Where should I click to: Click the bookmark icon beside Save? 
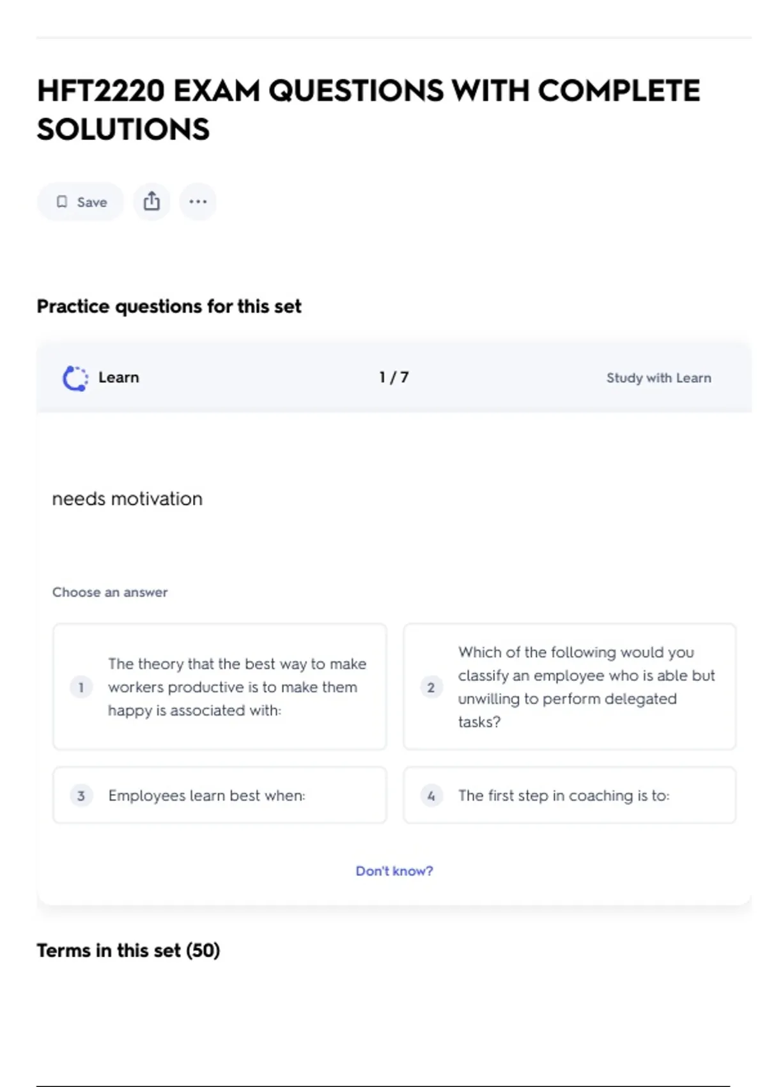tap(62, 202)
